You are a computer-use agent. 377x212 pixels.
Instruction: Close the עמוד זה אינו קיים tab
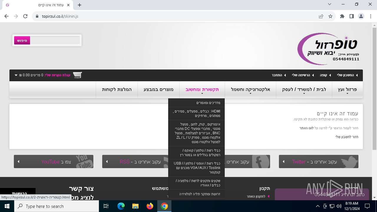point(69,5)
